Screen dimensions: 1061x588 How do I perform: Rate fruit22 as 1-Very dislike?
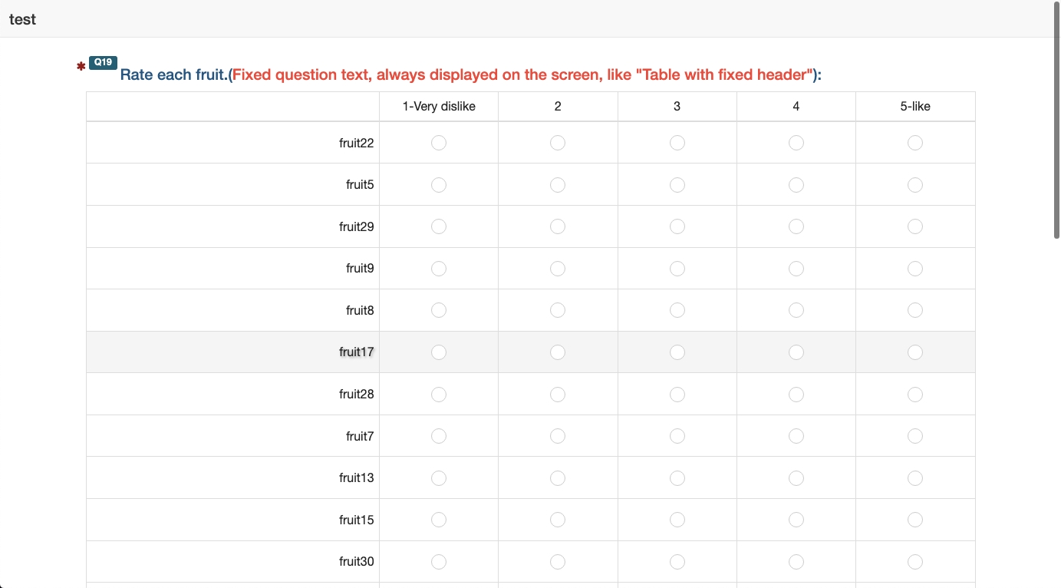[x=439, y=143]
